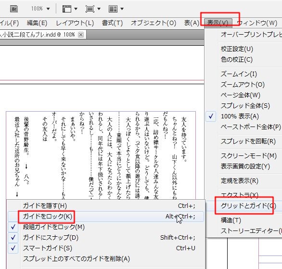Click the 表示(V) menu
This screenshot has height=269, width=282.
click(x=218, y=23)
